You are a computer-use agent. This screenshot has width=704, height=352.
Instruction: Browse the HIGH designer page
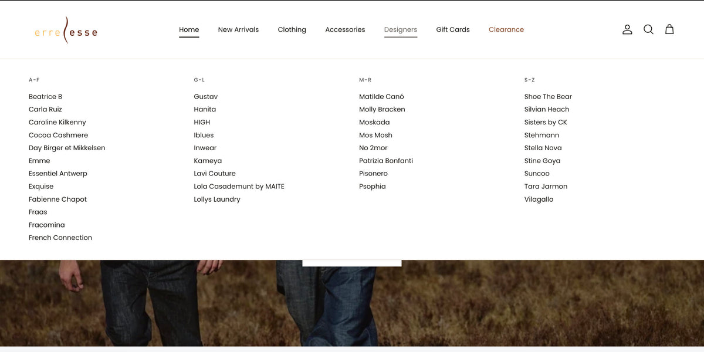(x=202, y=122)
